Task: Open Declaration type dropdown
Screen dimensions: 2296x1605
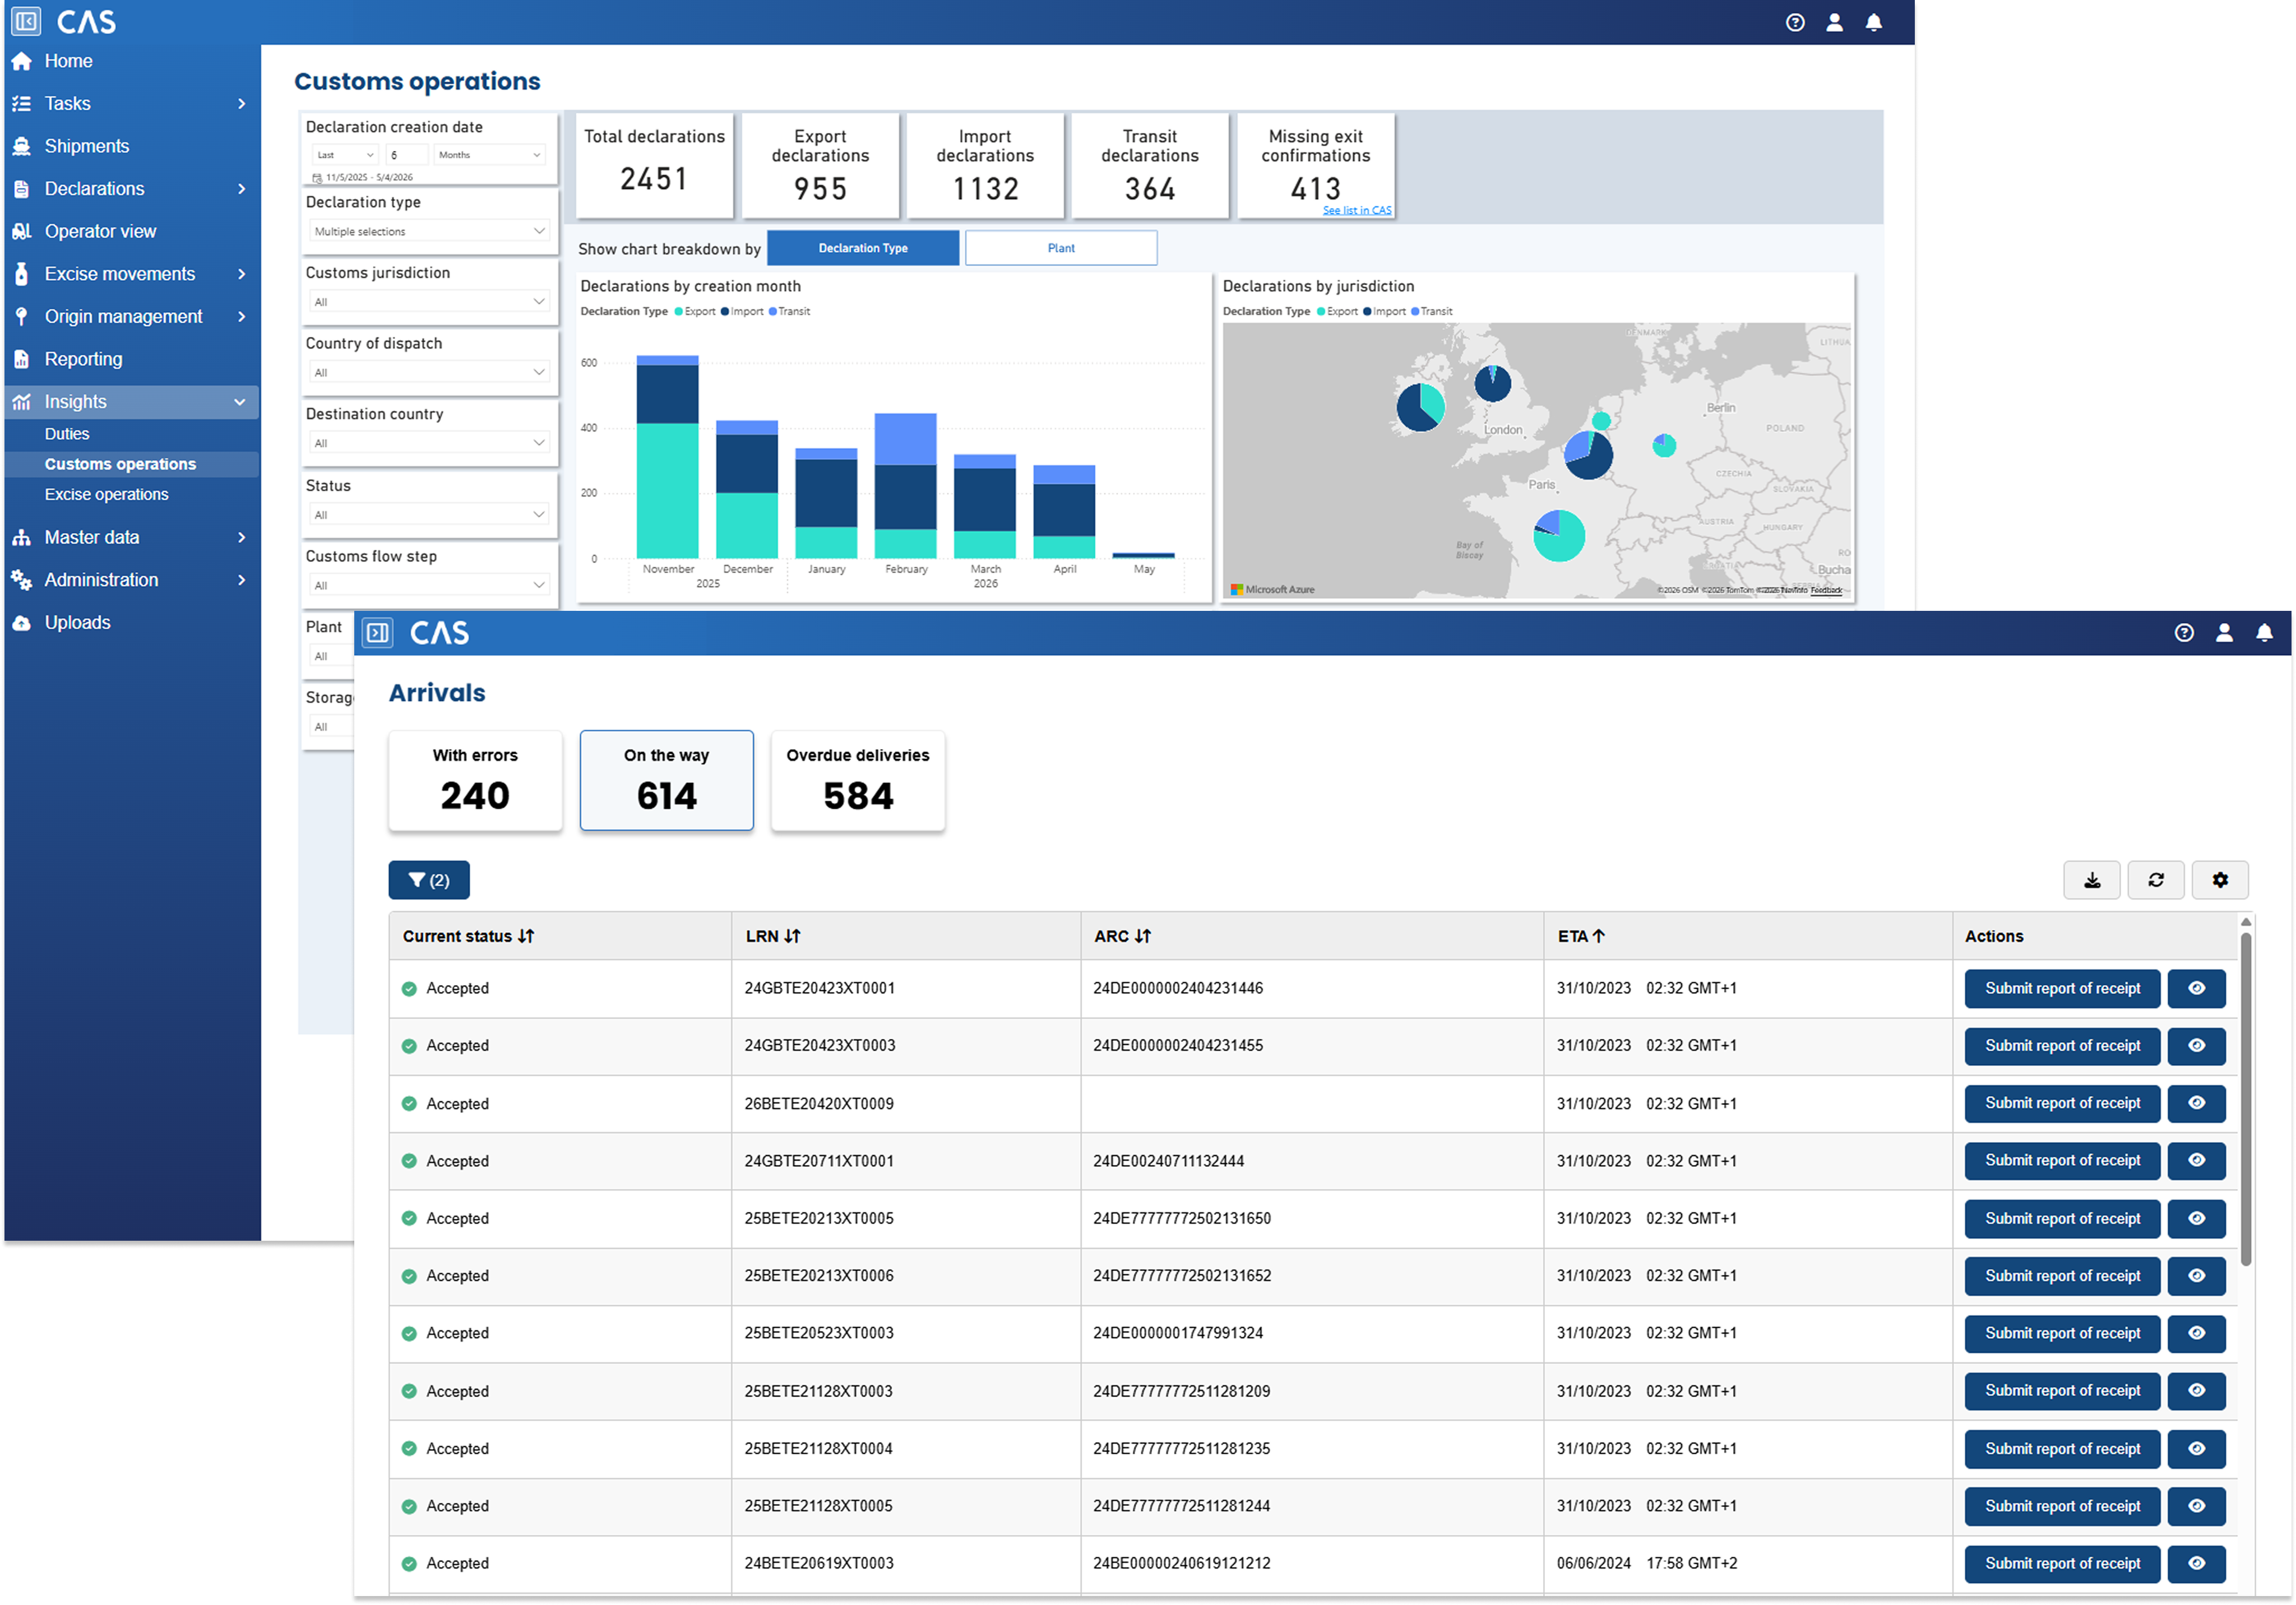Action: (430, 231)
